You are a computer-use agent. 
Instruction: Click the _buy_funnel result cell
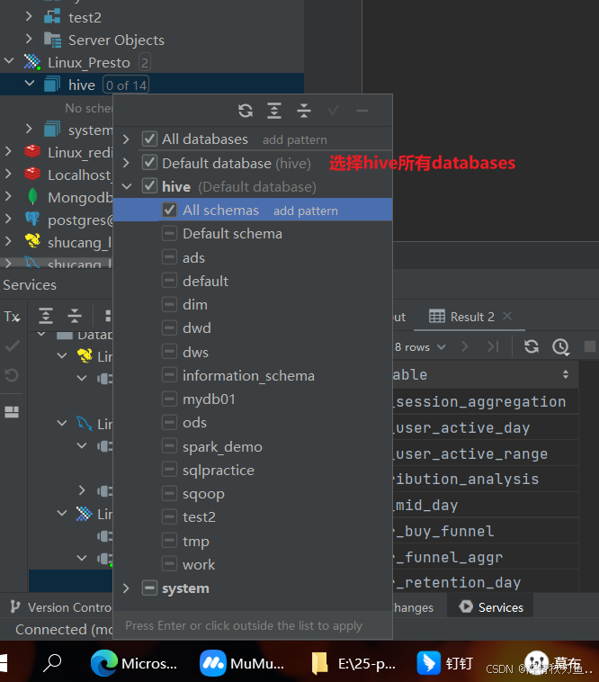pyautogui.click(x=485, y=531)
